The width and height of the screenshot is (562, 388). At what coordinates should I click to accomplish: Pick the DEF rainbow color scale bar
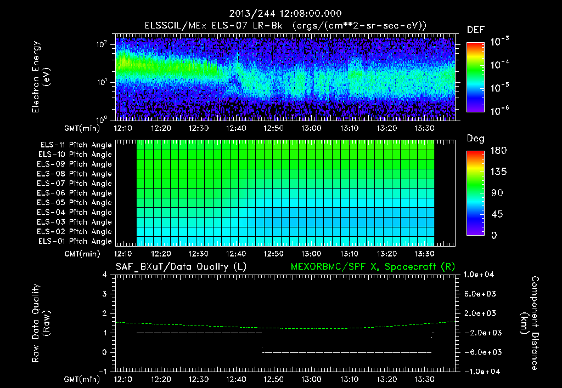point(475,77)
